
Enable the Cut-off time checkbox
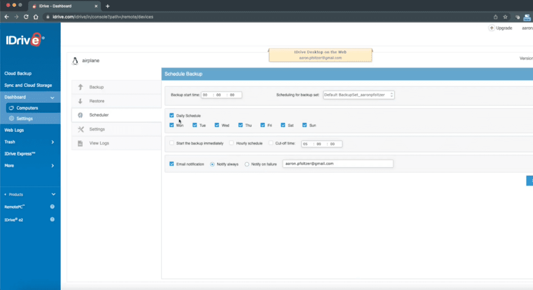(271, 143)
